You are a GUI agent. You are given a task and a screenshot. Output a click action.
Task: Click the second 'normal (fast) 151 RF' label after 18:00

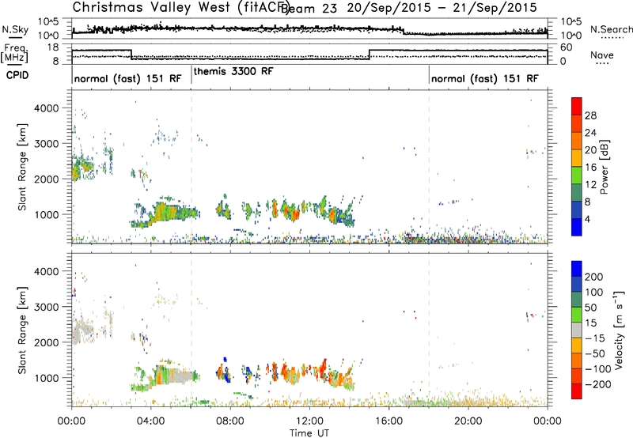[484, 78]
